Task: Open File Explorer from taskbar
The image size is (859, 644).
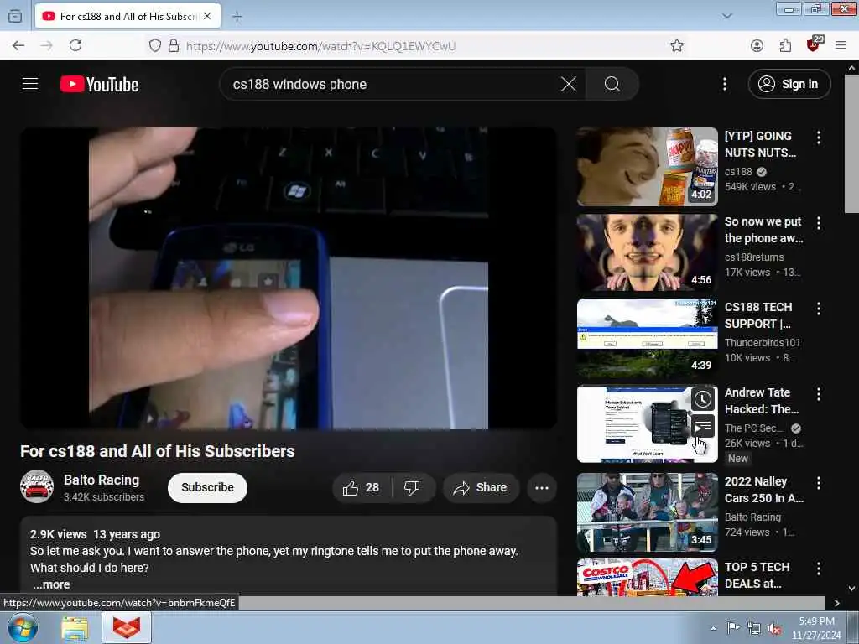Action: click(75, 628)
